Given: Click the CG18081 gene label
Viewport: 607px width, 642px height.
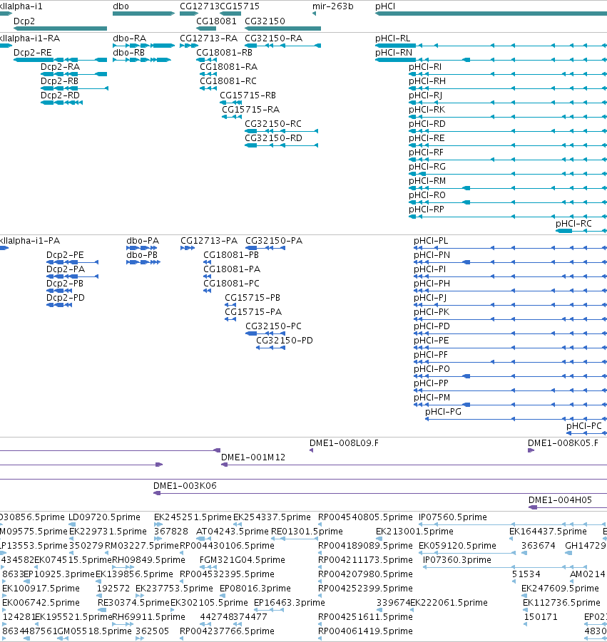Looking at the screenshot, I should (x=216, y=21).
